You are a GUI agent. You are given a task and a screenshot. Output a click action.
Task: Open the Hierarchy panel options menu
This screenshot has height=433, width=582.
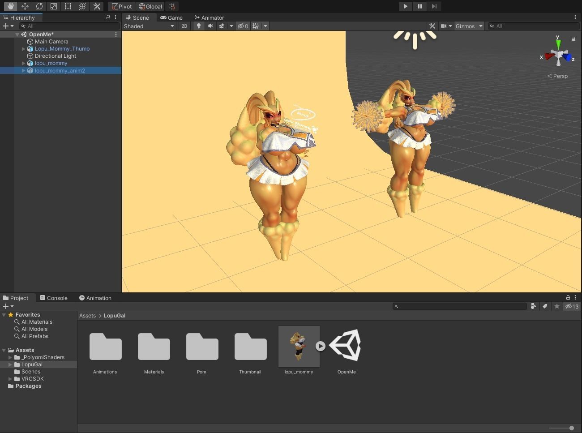116,17
